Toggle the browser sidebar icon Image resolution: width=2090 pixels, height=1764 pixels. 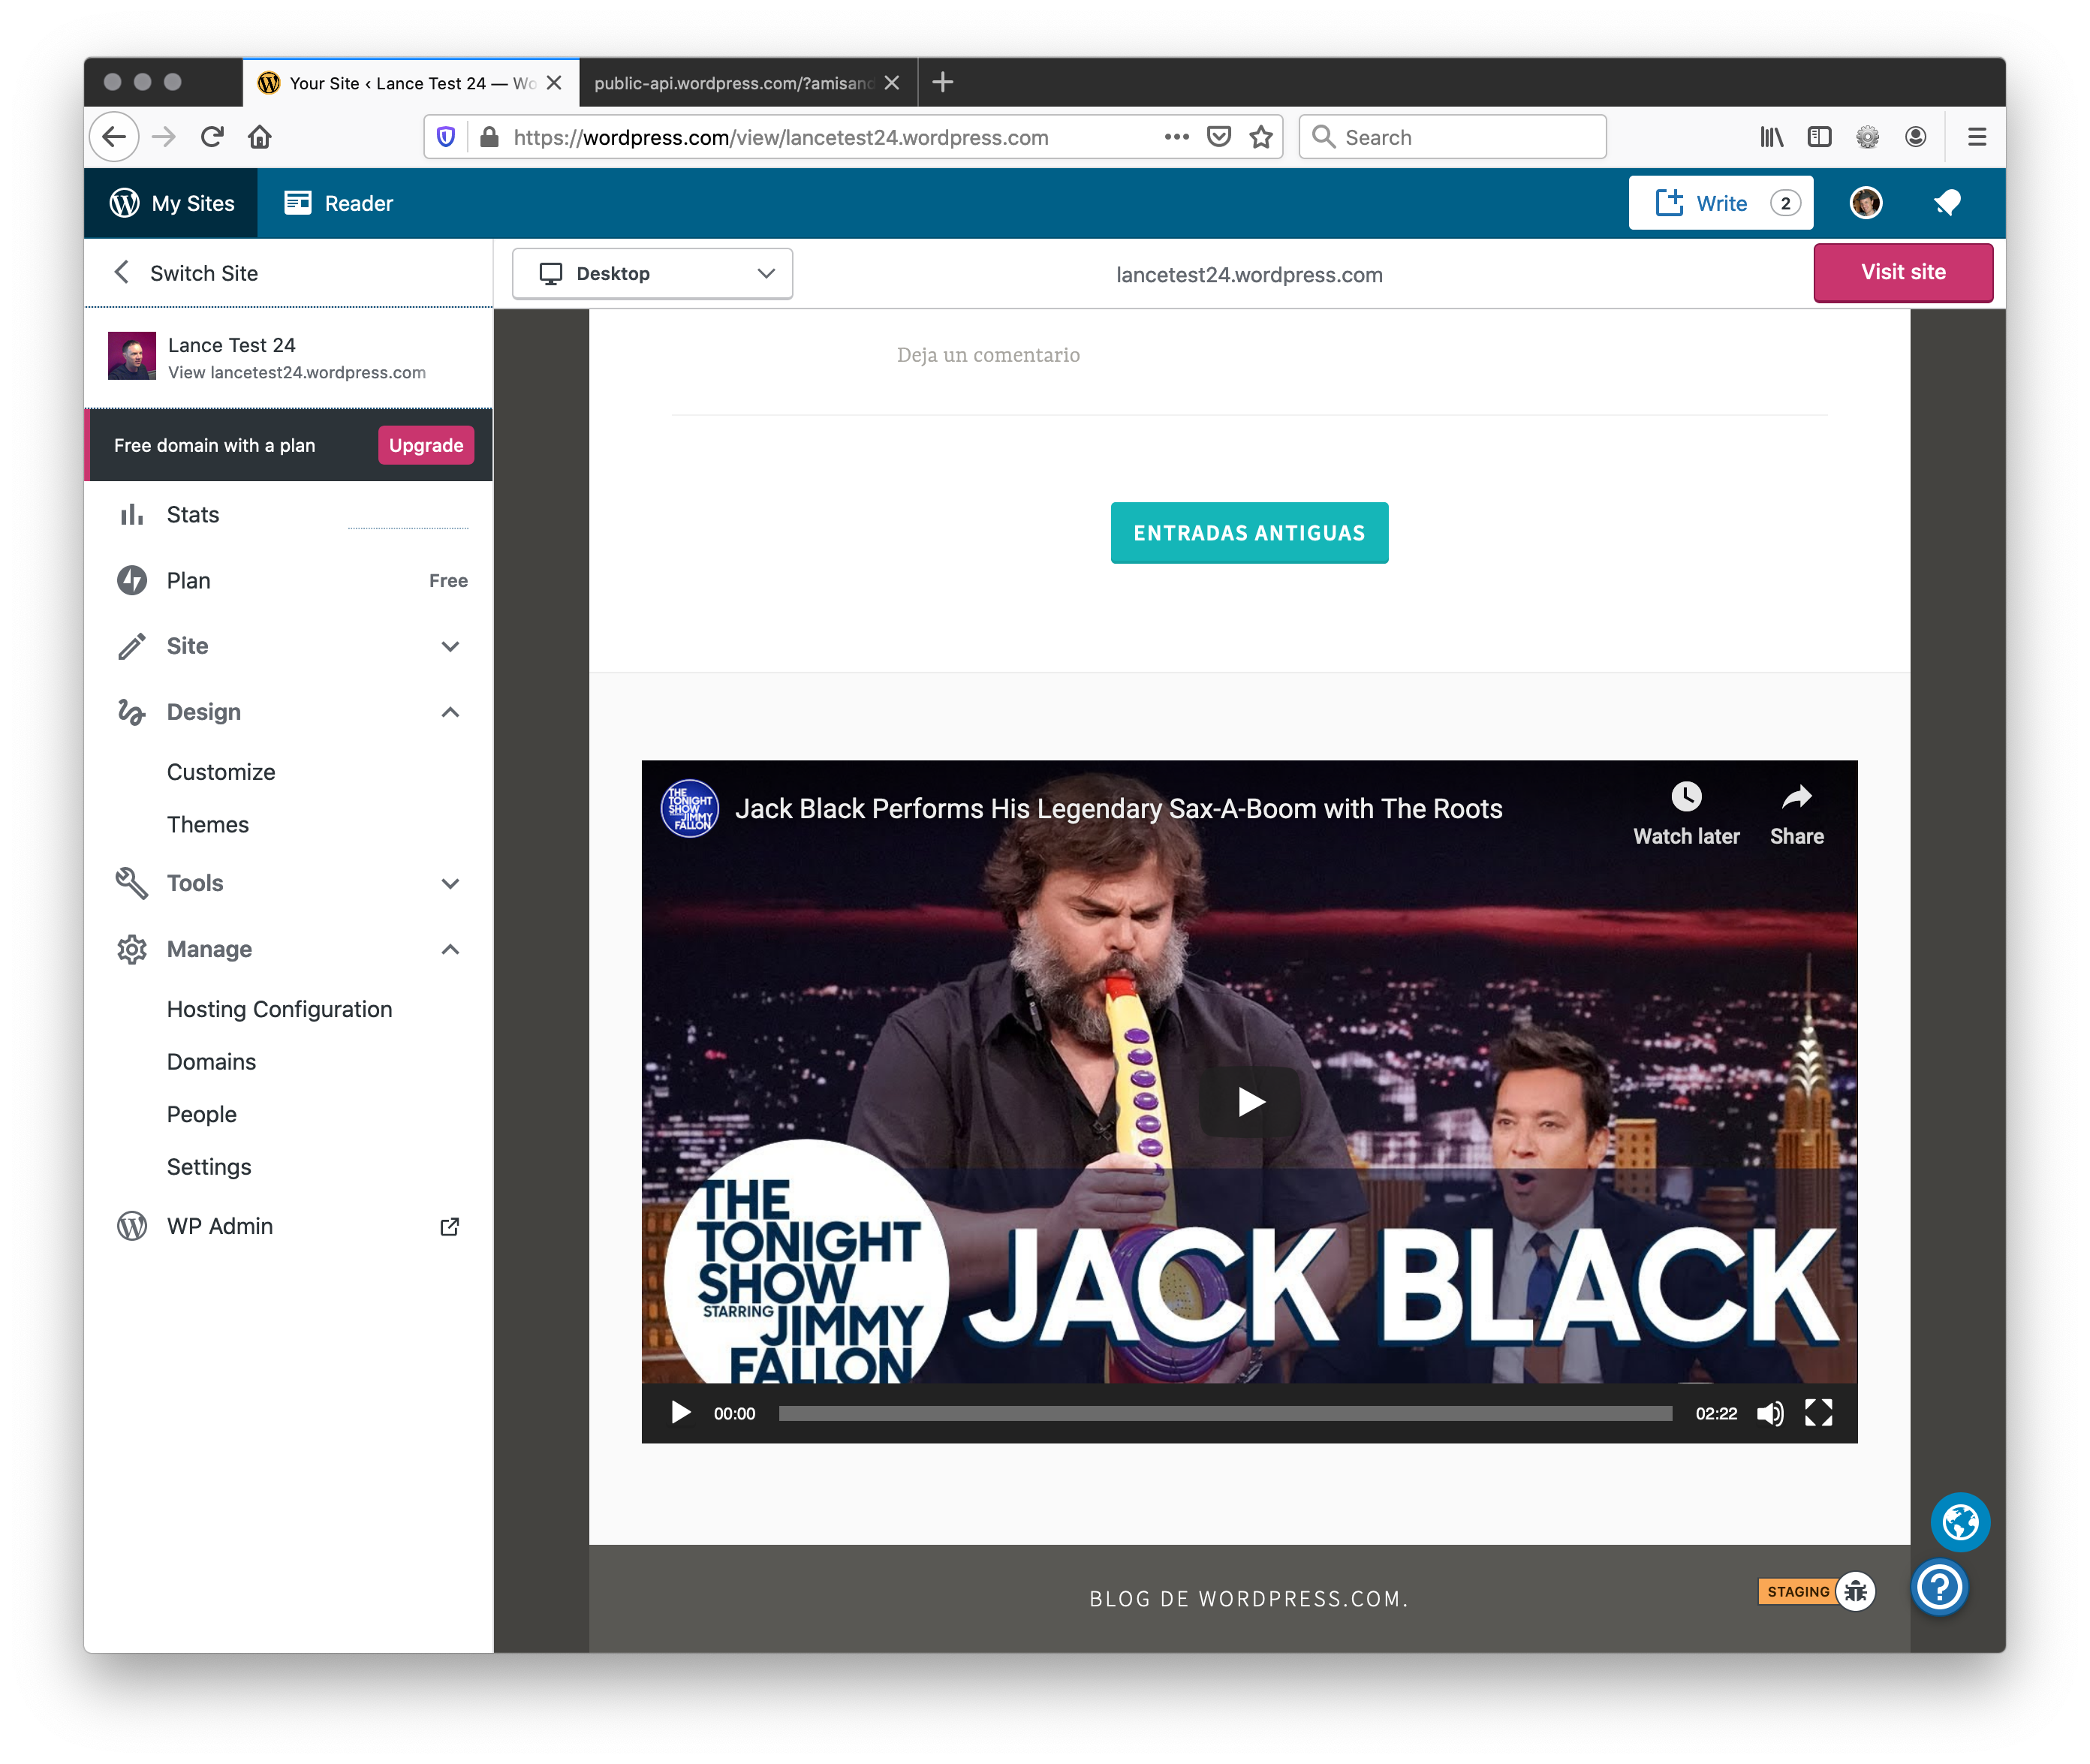[x=1819, y=137]
